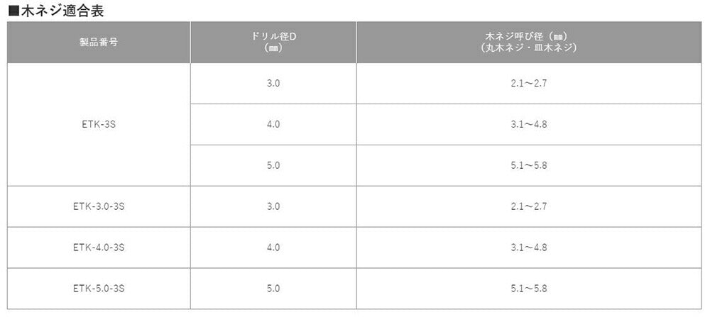Click drill diameter 5.0 in ETK-5.0-3S row
710x317 pixels.
(273, 289)
